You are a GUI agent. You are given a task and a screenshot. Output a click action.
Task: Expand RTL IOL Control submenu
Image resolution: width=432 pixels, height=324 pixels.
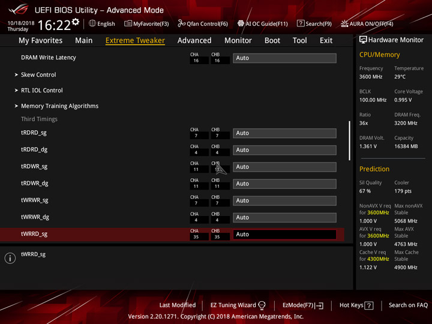(41, 91)
